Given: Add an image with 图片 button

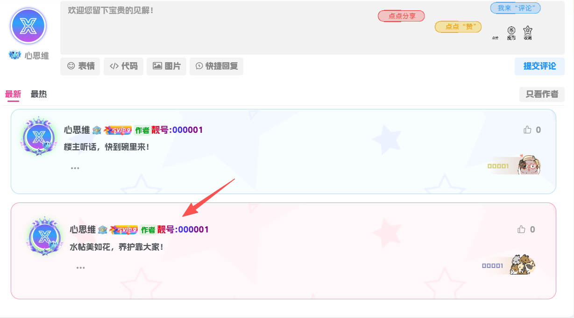Looking at the screenshot, I should coord(166,66).
